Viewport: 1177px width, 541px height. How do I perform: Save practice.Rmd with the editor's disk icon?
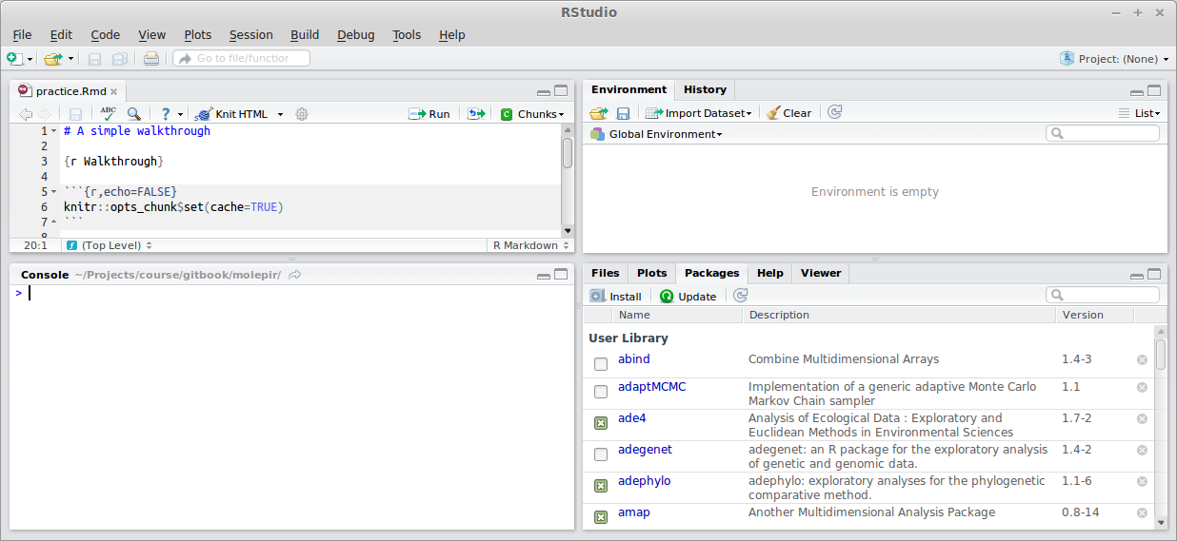[x=75, y=114]
